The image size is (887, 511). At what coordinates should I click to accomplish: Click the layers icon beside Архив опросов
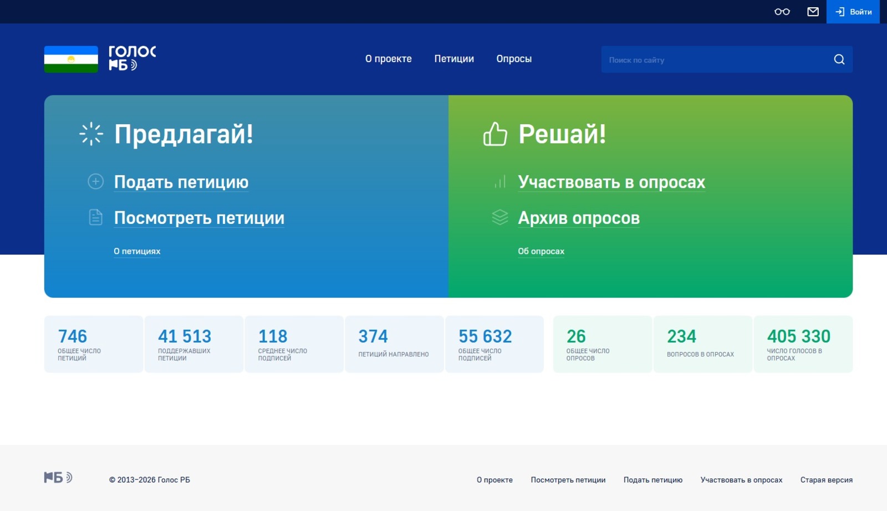point(499,217)
